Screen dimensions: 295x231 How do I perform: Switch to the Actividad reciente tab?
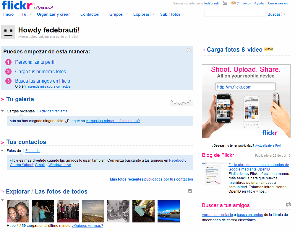53,111
